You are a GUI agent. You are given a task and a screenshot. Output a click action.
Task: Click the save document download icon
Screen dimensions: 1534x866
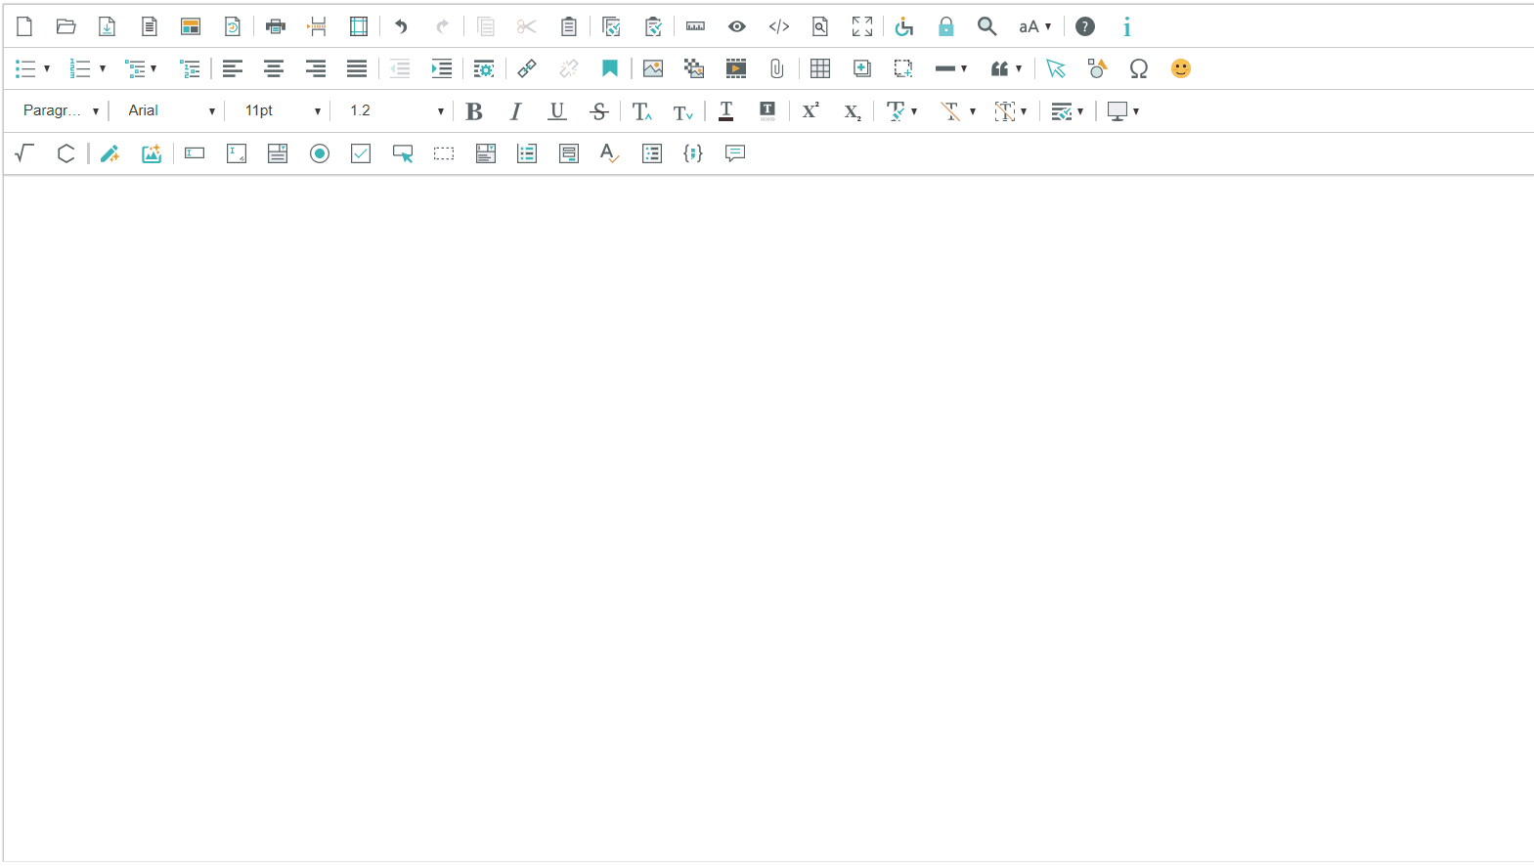coord(108,26)
